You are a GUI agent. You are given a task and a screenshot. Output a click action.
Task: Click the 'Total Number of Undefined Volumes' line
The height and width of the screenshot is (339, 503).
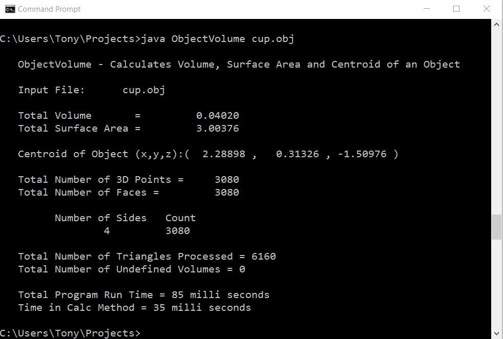click(132, 269)
